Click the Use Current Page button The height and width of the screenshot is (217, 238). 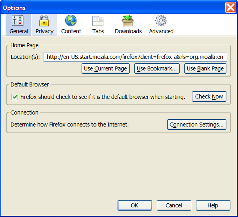[x=106, y=68]
